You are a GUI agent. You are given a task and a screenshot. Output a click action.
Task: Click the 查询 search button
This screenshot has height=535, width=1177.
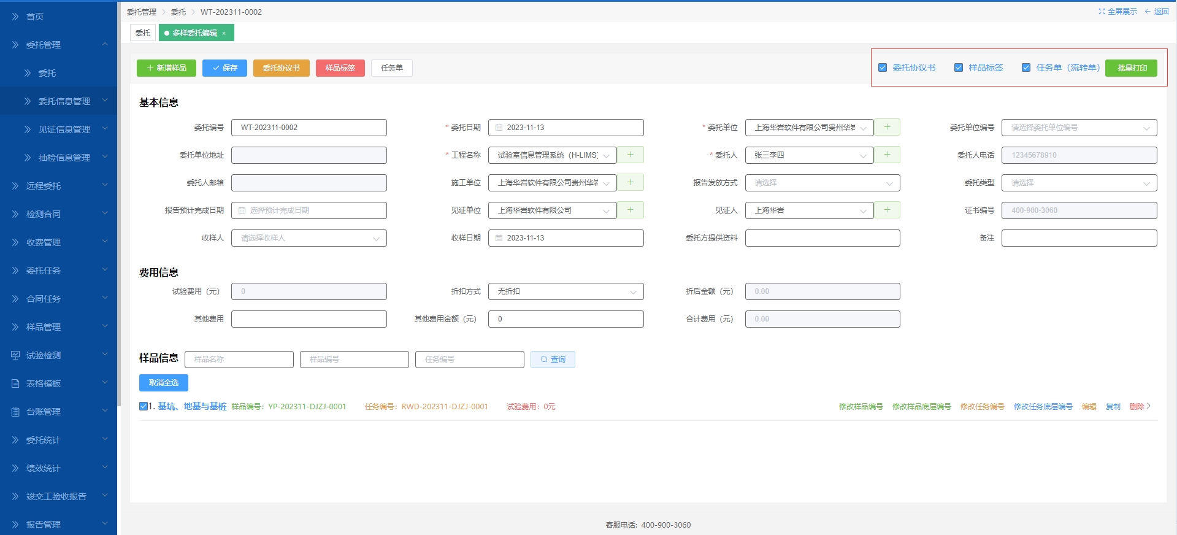pos(553,360)
